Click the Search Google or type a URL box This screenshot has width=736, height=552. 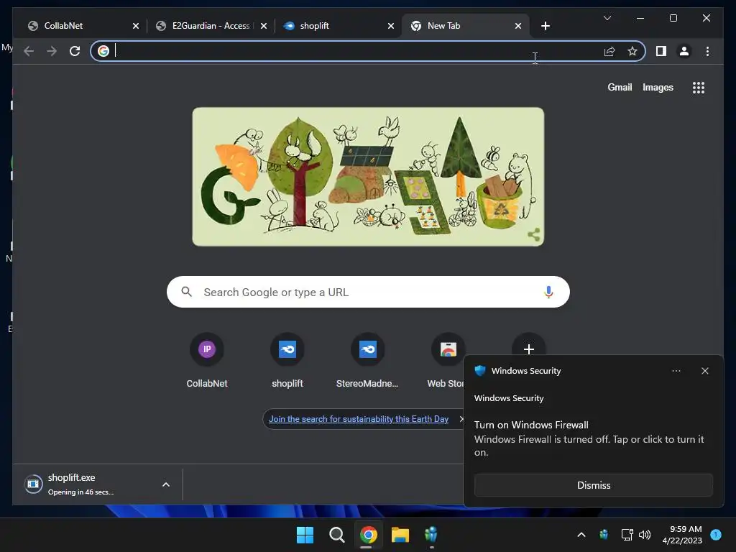pos(368,292)
